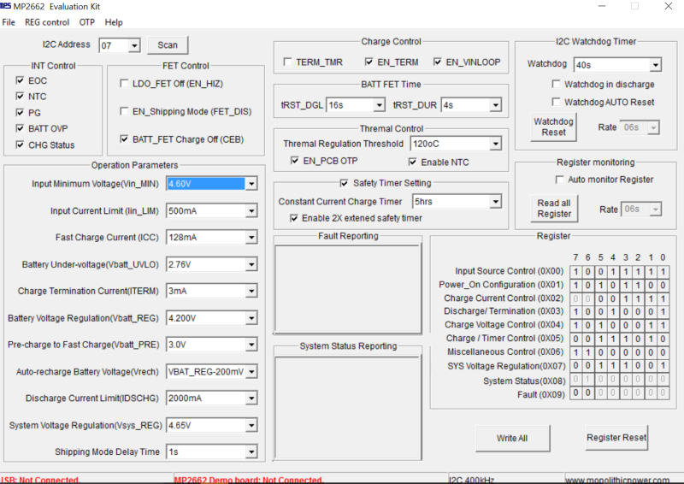
Task: Open System Voltage Regulation (Vsys_REG) dropdown
Action: coord(251,426)
